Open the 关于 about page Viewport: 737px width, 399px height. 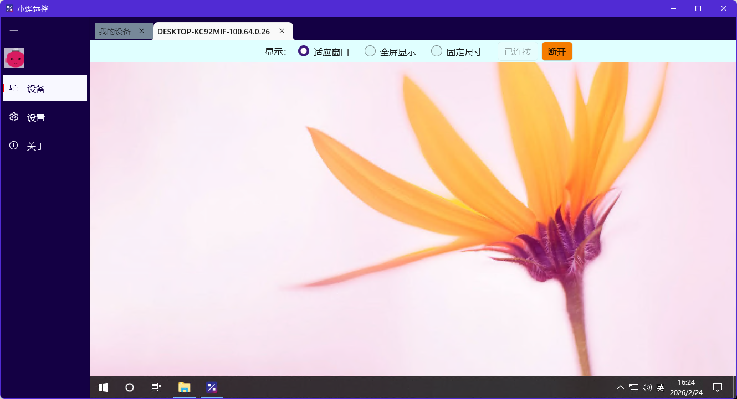(x=45, y=146)
